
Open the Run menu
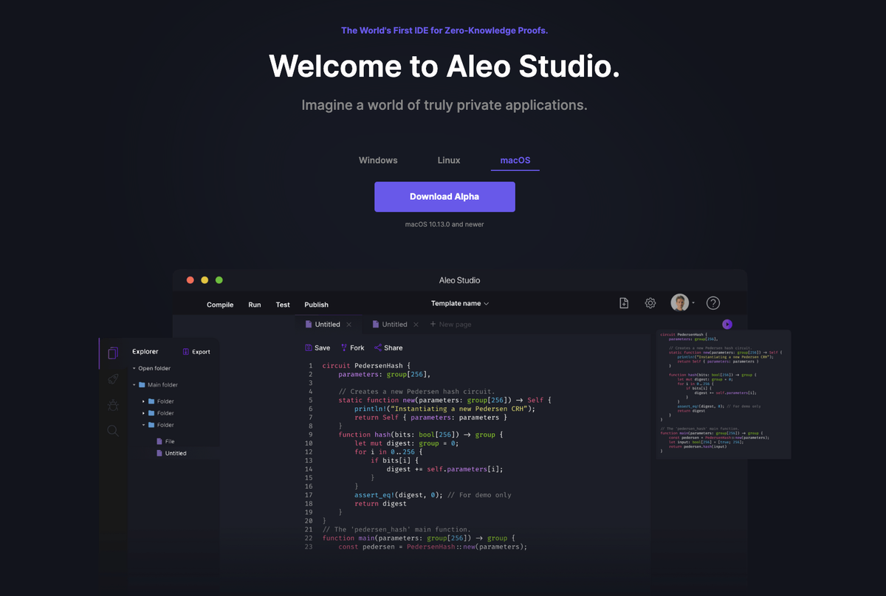point(255,305)
